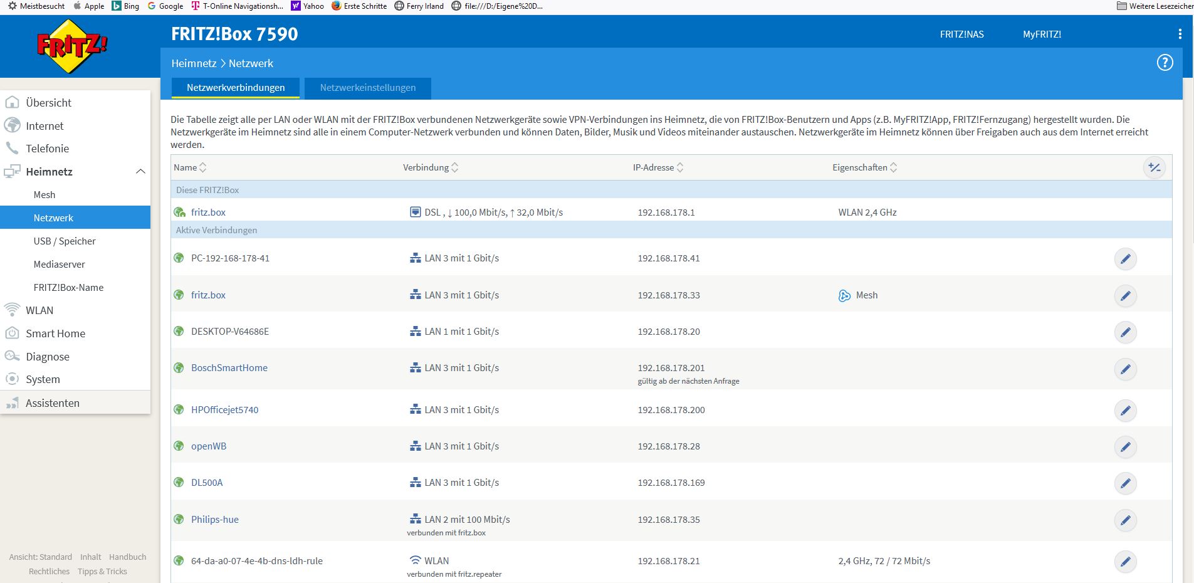1194x583 pixels.
Task: Open the openWB device link
Action: tap(209, 446)
